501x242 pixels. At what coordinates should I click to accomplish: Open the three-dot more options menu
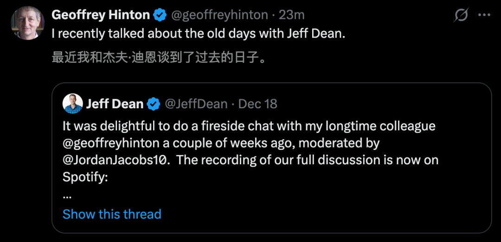[x=484, y=15]
